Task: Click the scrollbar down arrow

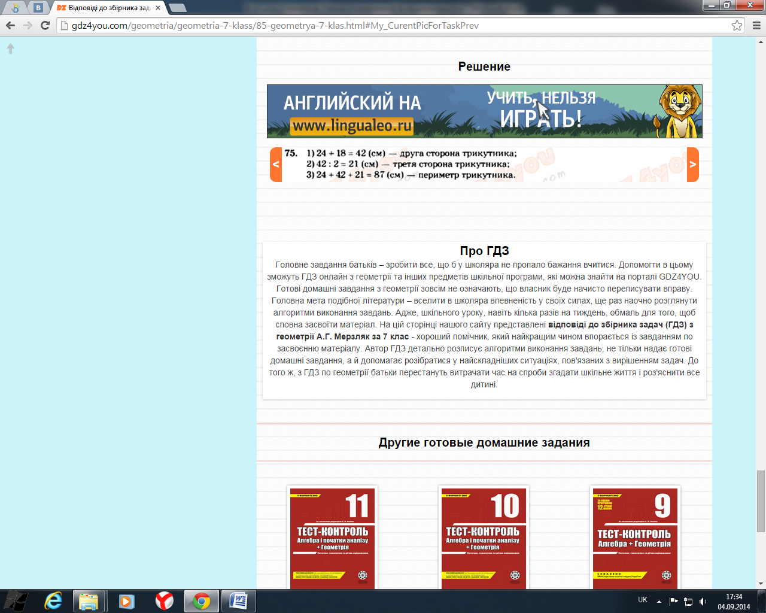Action: coord(761,584)
